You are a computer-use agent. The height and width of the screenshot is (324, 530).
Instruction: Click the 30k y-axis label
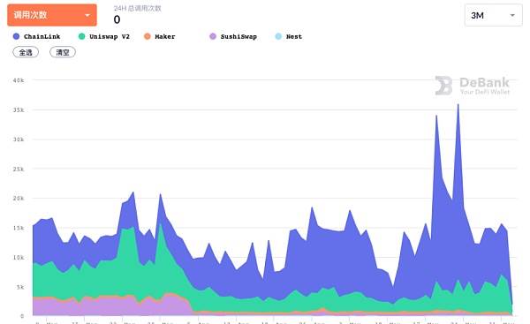[x=19, y=139]
